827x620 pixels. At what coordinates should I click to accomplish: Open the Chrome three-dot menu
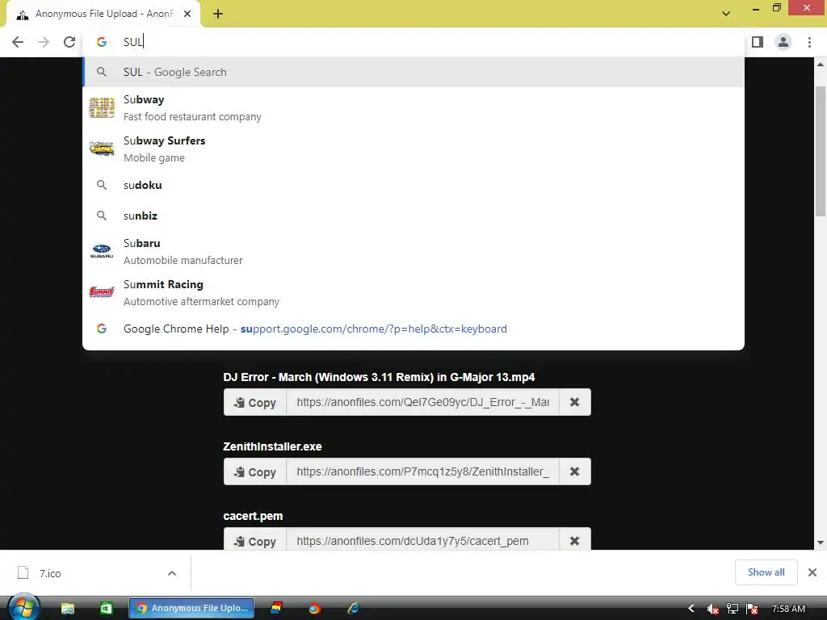coord(809,42)
